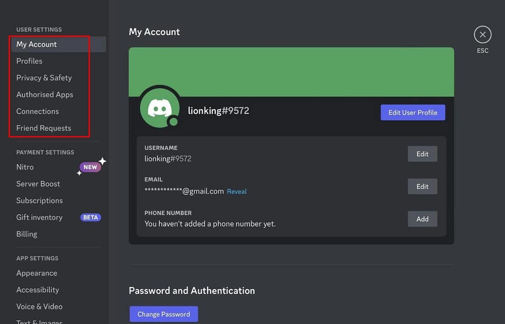Click the BETA badge beside Gift inventory

coord(91,217)
